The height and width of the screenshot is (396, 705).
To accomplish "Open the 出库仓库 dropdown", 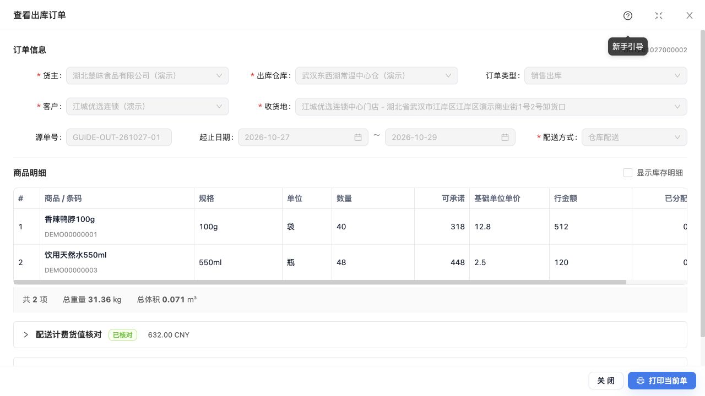I will point(377,75).
